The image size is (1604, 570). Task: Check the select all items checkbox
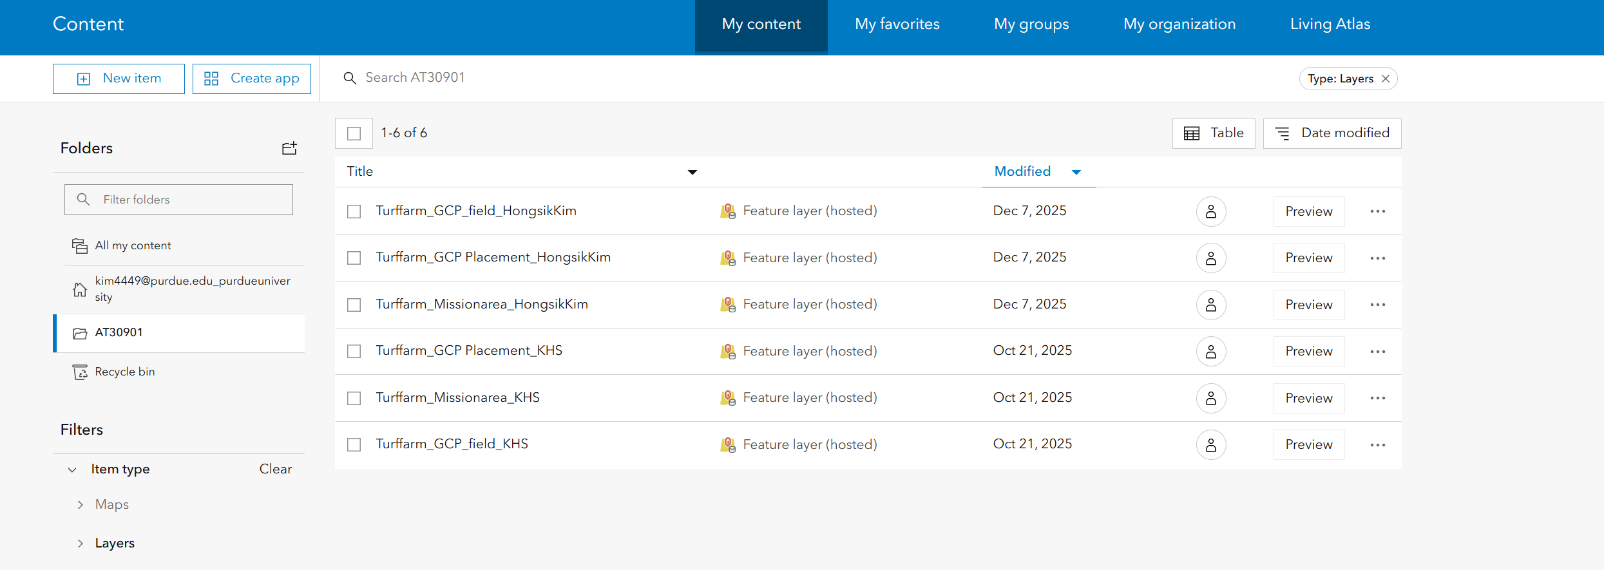tap(354, 133)
